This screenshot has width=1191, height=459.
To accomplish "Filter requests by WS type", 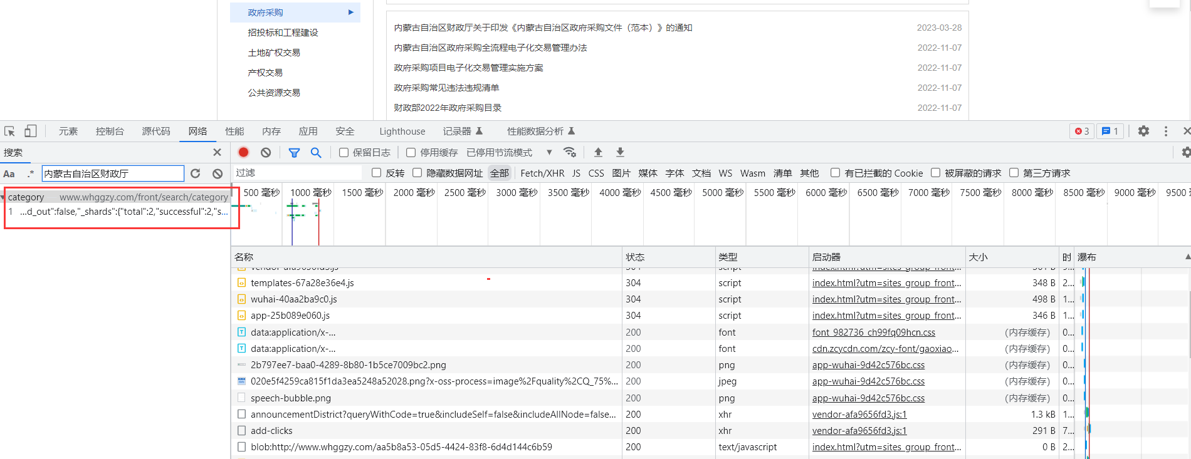I will point(725,173).
